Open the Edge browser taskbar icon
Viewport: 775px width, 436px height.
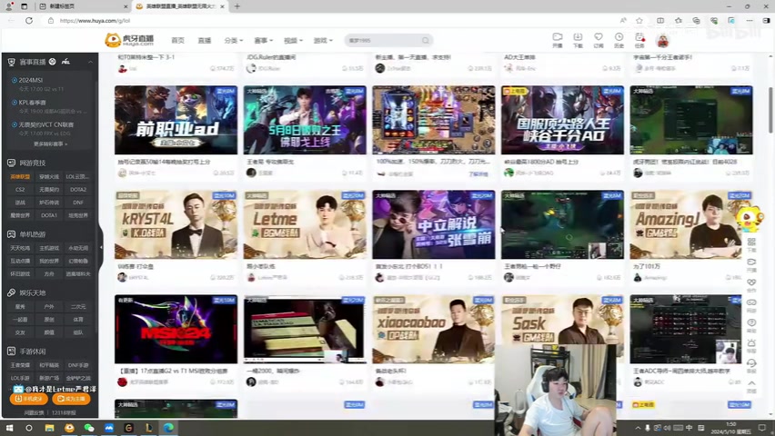168,428
